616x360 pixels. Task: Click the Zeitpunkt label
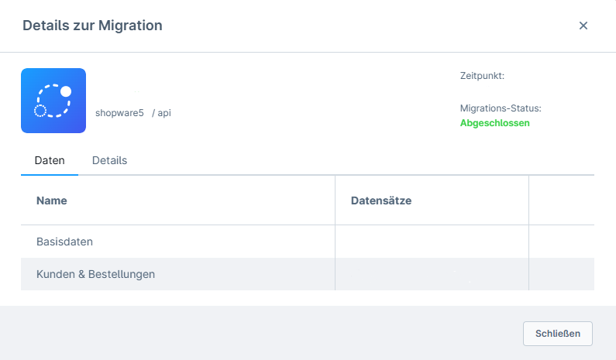482,76
